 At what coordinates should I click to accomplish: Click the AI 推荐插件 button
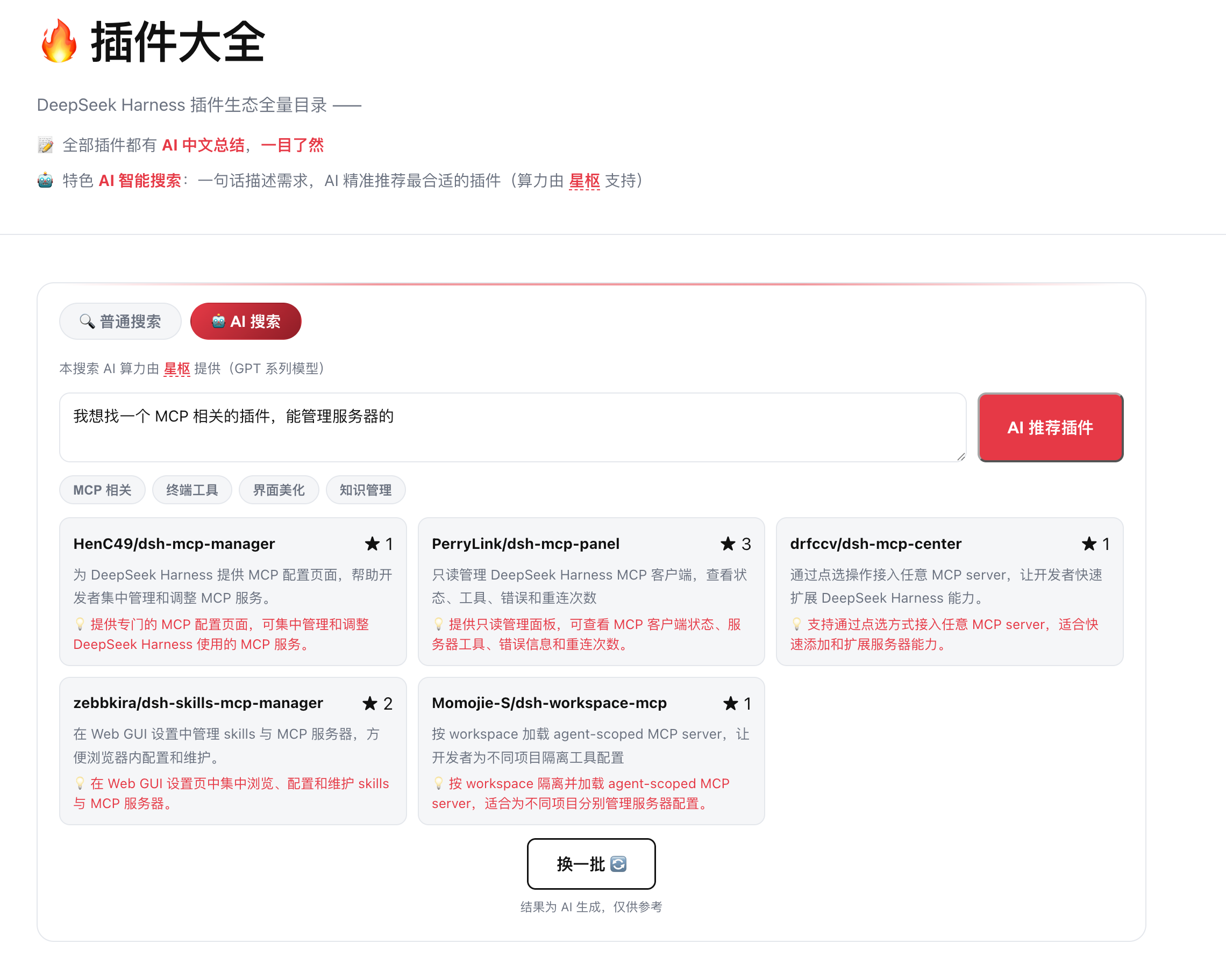click(x=1050, y=427)
